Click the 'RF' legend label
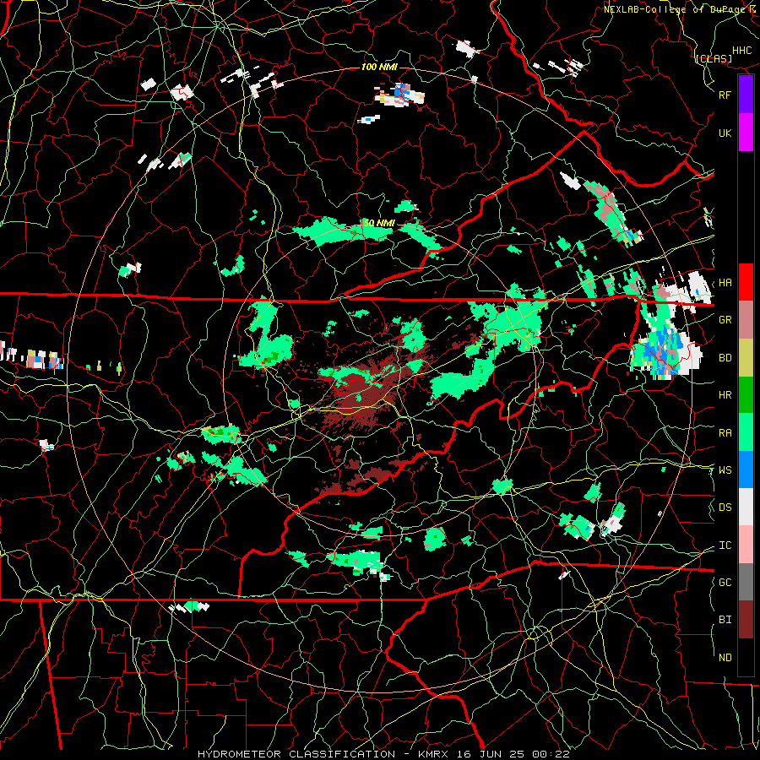This screenshot has height=760, width=760. click(x=725, y=95)
